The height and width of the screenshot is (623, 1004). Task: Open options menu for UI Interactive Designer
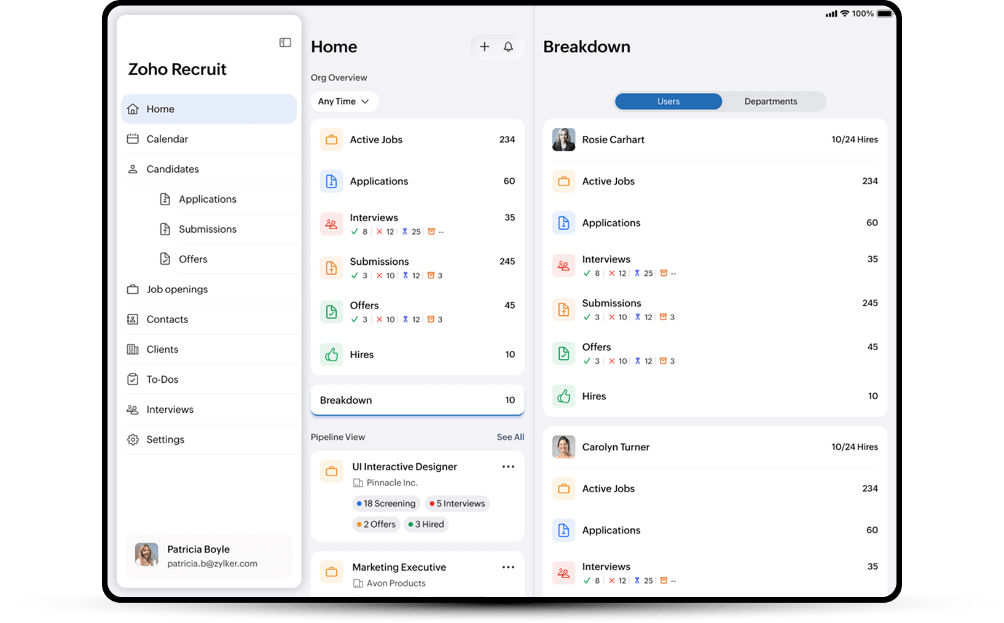point(508,466)
